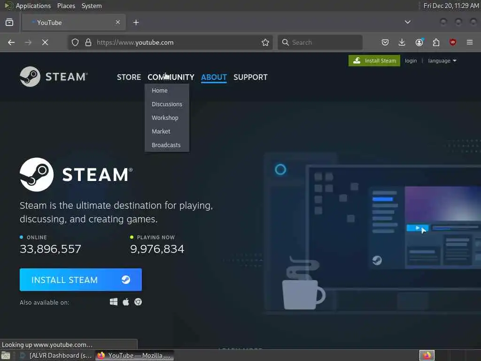Viewport: 481px width, 361px height.
Task: Open the extensions puzzle icon
Action: (x=436, y=42)
